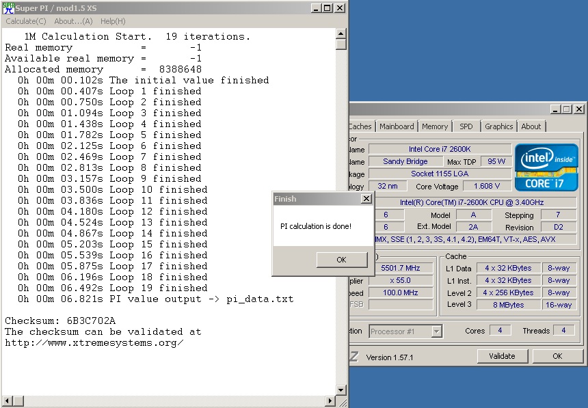Click the CPU specification string i7-2600K @ 3.40GHz
This screenshot has width=588, height=408.
point(472,202)
